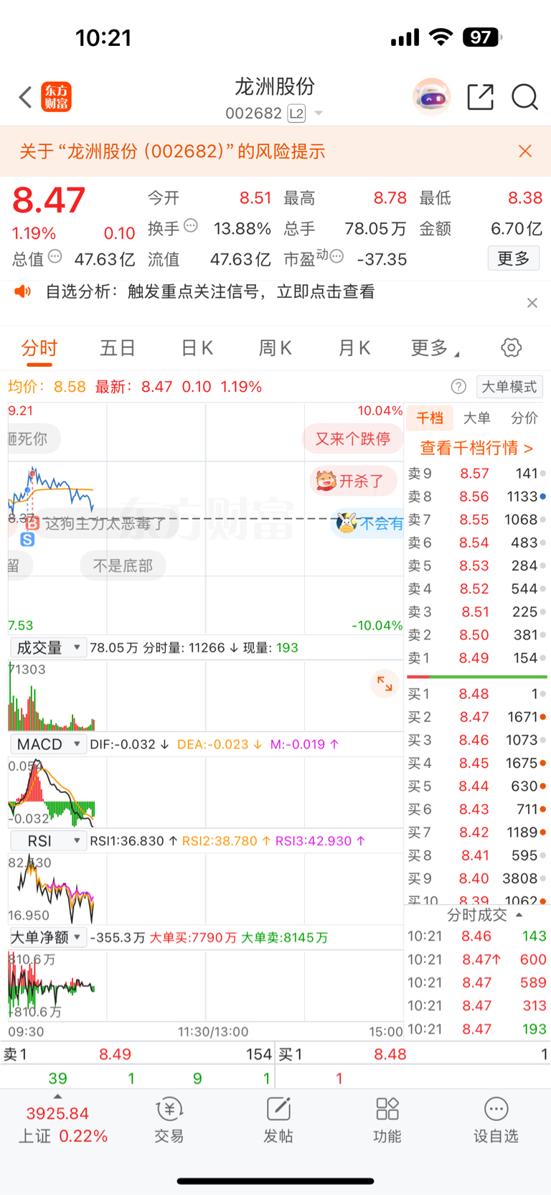Tap the 8.46 trade with 143 volume
This screenshot has width=551, height=1195.
(x=477, y=936)
